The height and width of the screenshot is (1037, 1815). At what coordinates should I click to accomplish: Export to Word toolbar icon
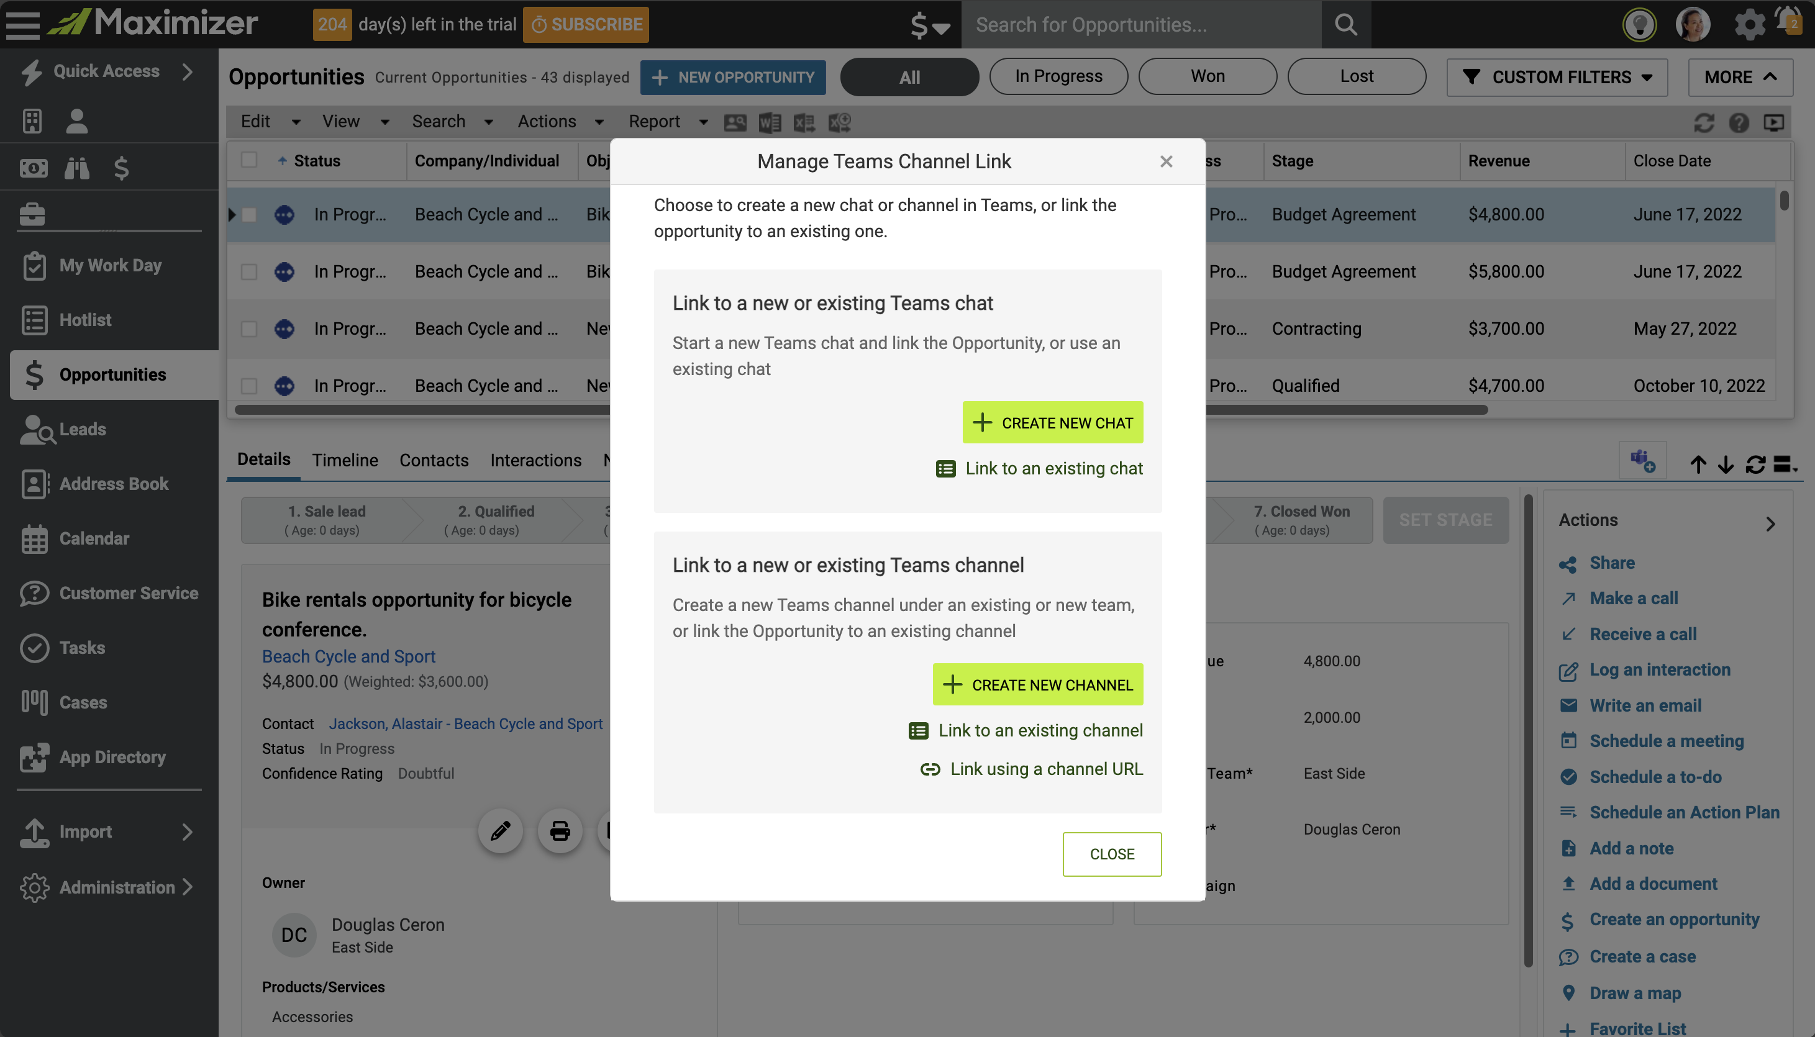770,122
